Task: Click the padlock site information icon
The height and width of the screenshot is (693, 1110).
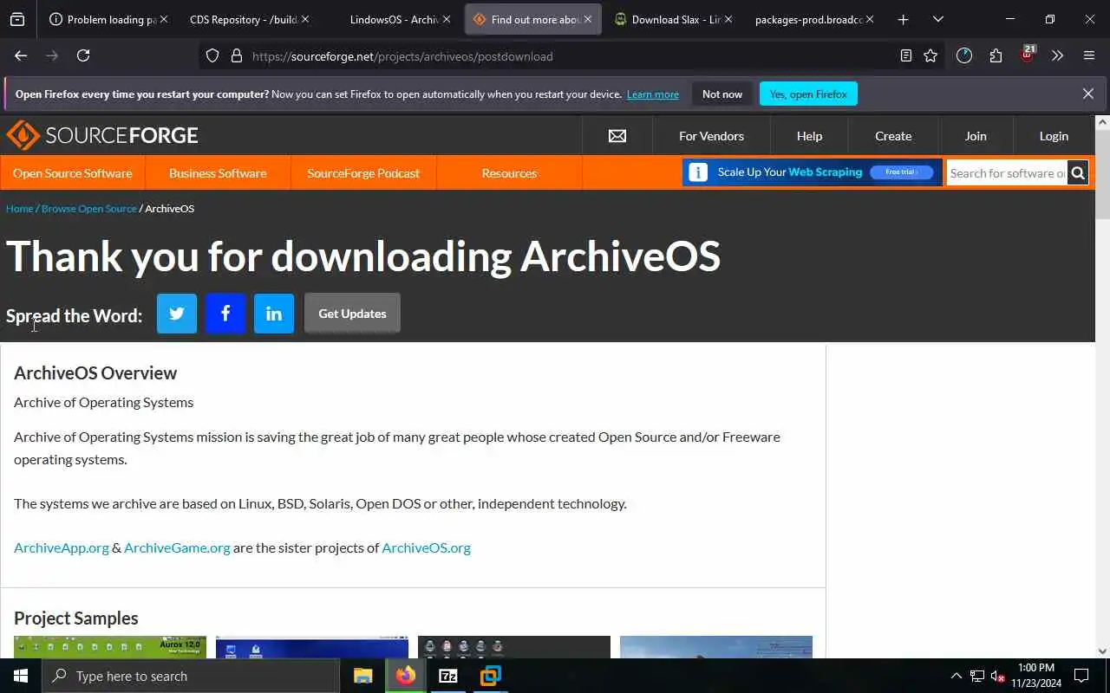Action: [x=236, y=56]
